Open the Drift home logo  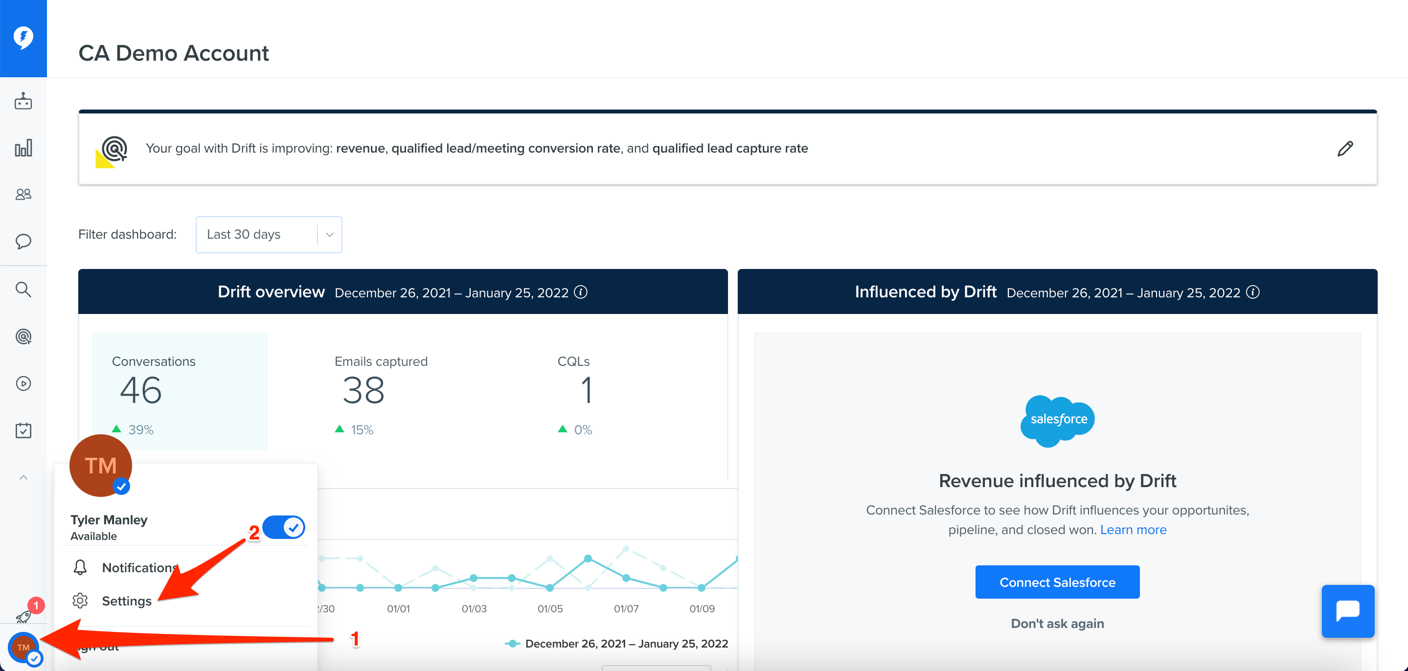23,38
